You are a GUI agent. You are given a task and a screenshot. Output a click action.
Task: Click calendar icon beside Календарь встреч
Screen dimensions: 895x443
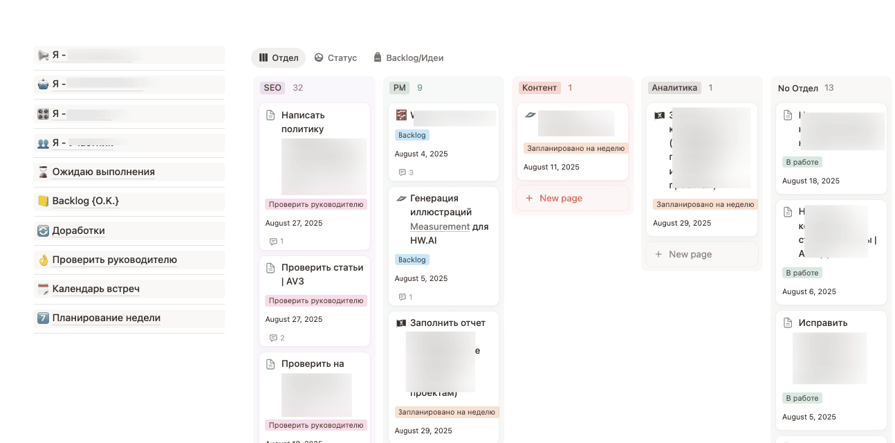(43, 289)
